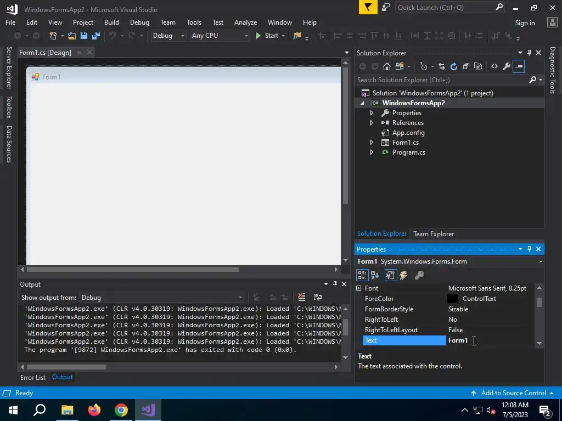This screenshot has width=562, height=421.
Task: Show Events lightning icon in Properties panel
Action: click(403, 275)
